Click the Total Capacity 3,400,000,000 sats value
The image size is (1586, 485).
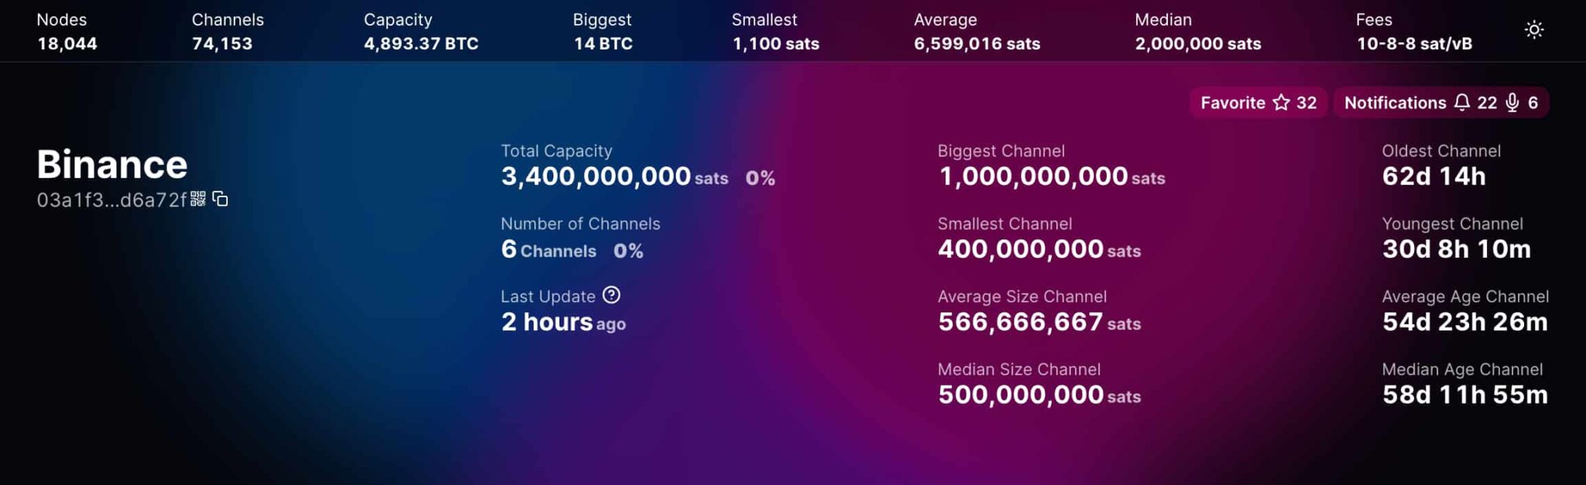coord(596,176)
